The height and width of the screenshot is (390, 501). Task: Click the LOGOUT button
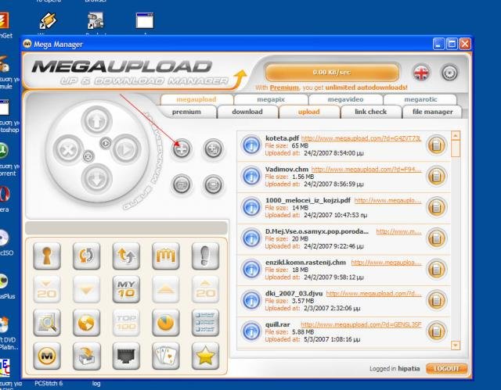click(446, 369)
